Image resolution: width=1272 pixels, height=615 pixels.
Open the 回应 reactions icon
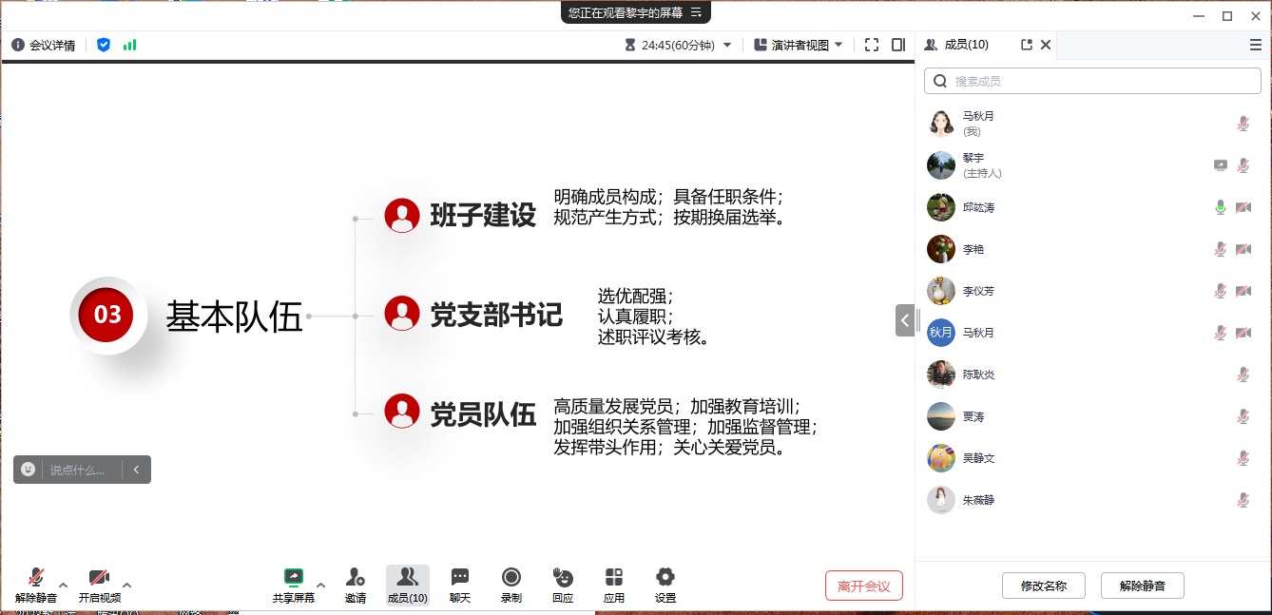coord(563,585)
